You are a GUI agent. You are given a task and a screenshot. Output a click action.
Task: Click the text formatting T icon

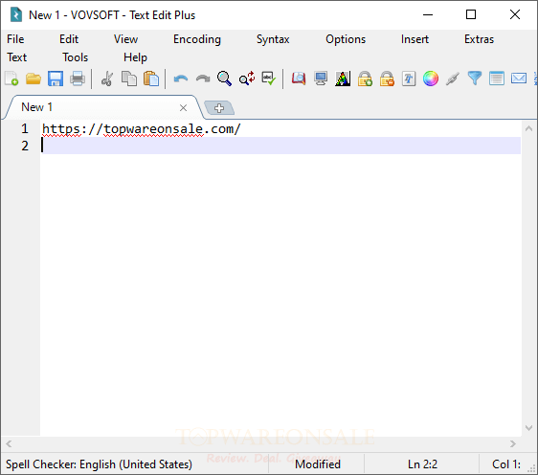click(409, 79)
